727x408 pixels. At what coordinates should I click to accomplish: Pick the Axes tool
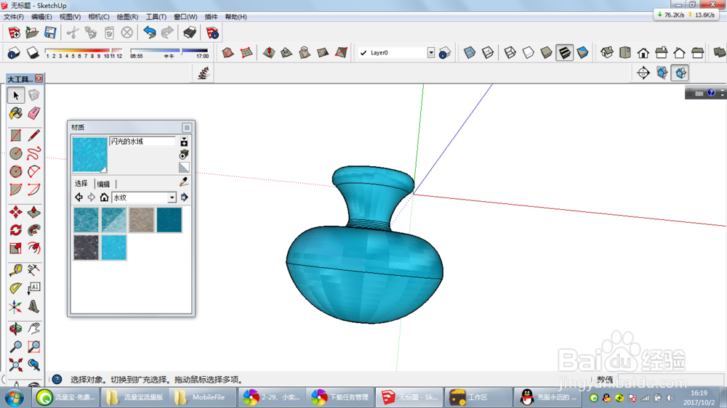pyautogui.click(x=16, y=306)
